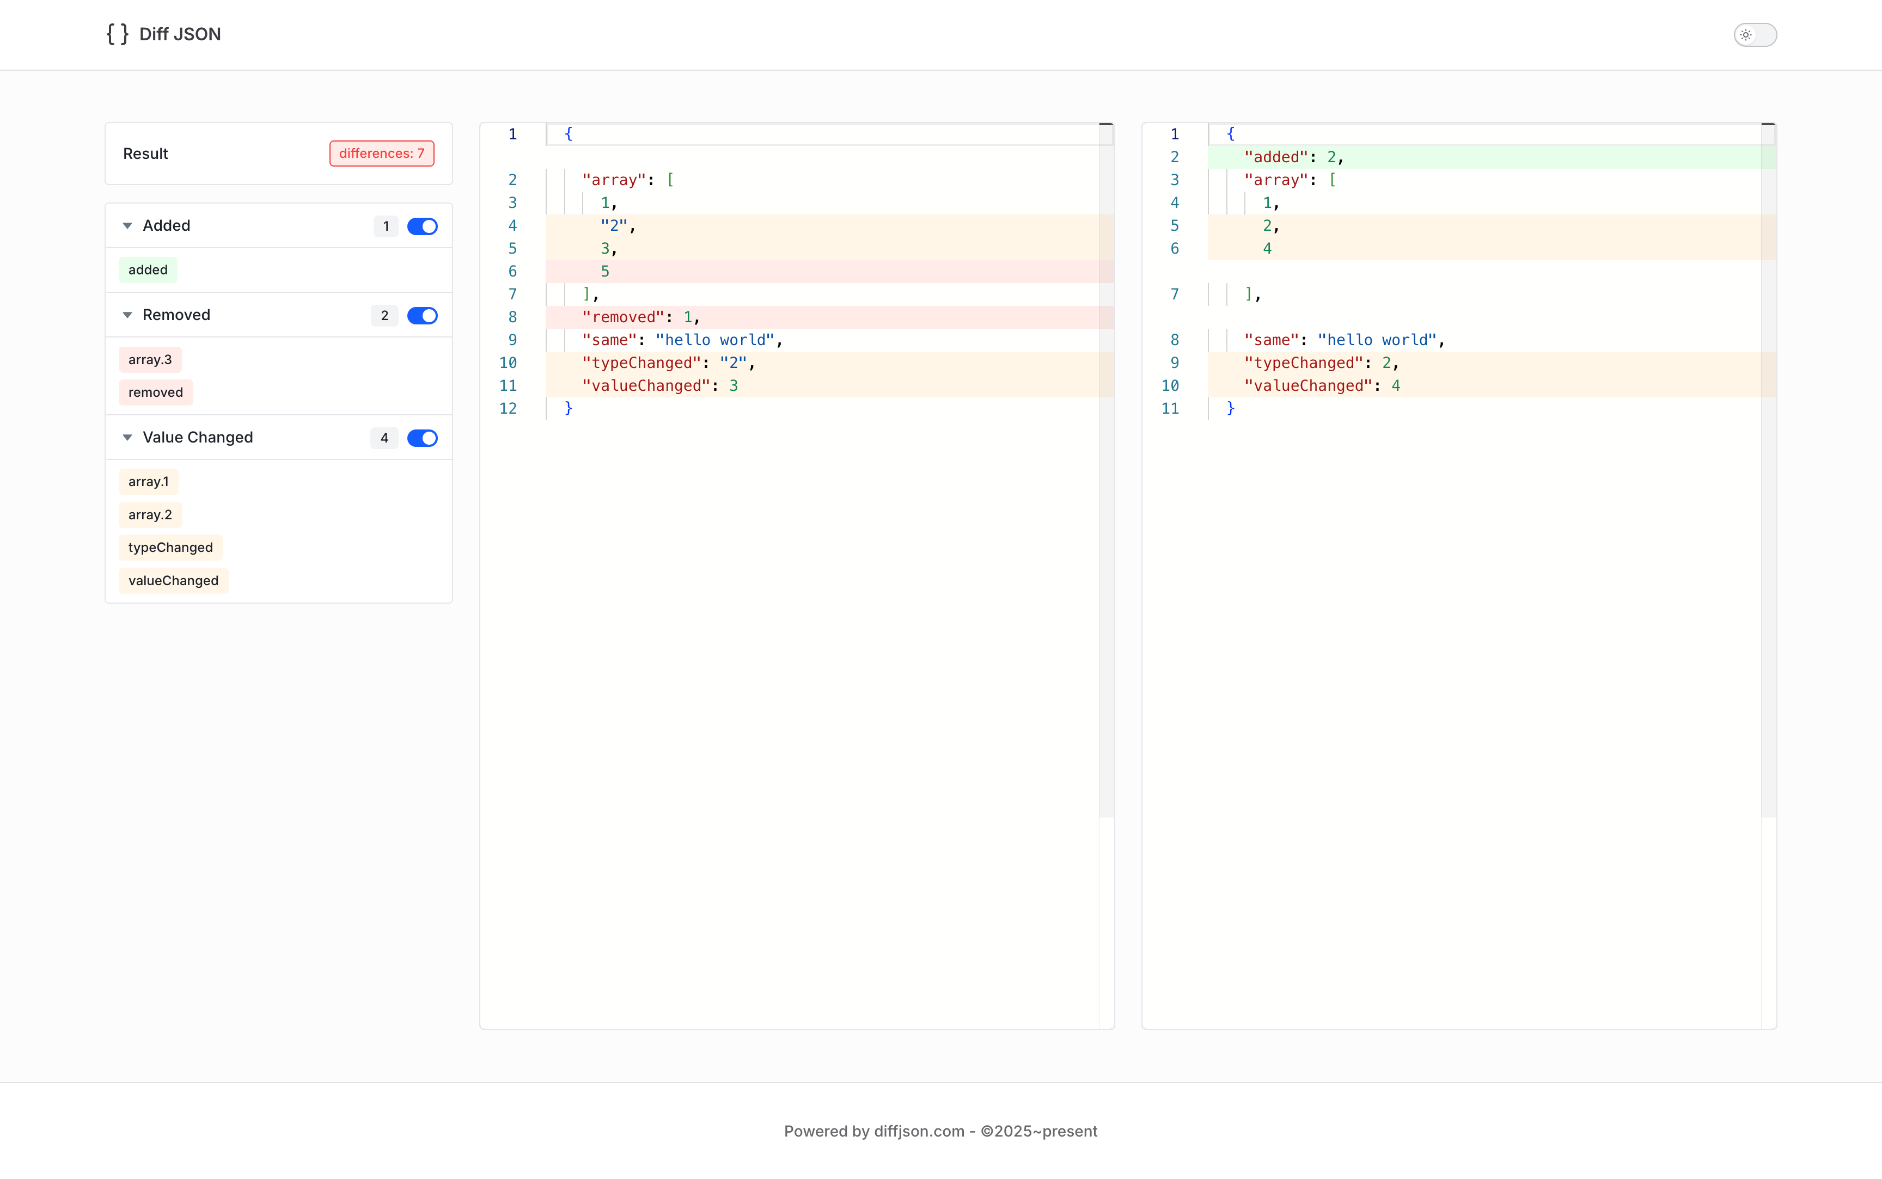Select the 'array.3' removed item

coord(150,359)
